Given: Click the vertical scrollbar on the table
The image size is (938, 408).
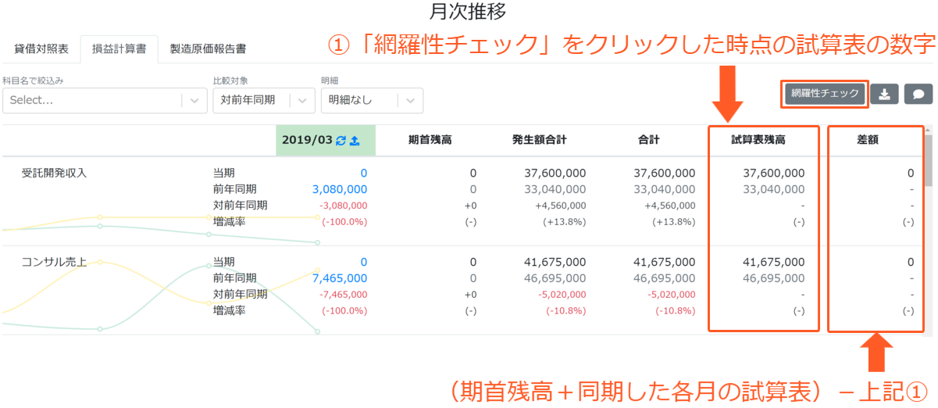Looking at the screenshot, I should tap(928, 160).
